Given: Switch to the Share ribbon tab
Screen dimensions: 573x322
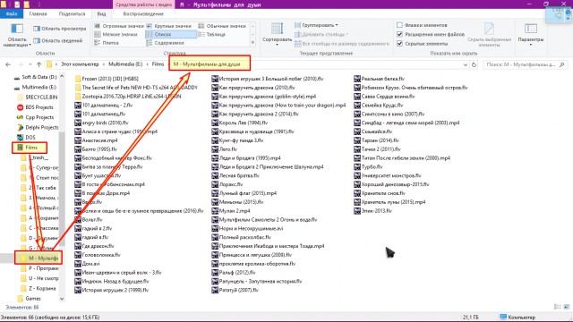Looking at the screenshot, I should click(x=72, y=14).
